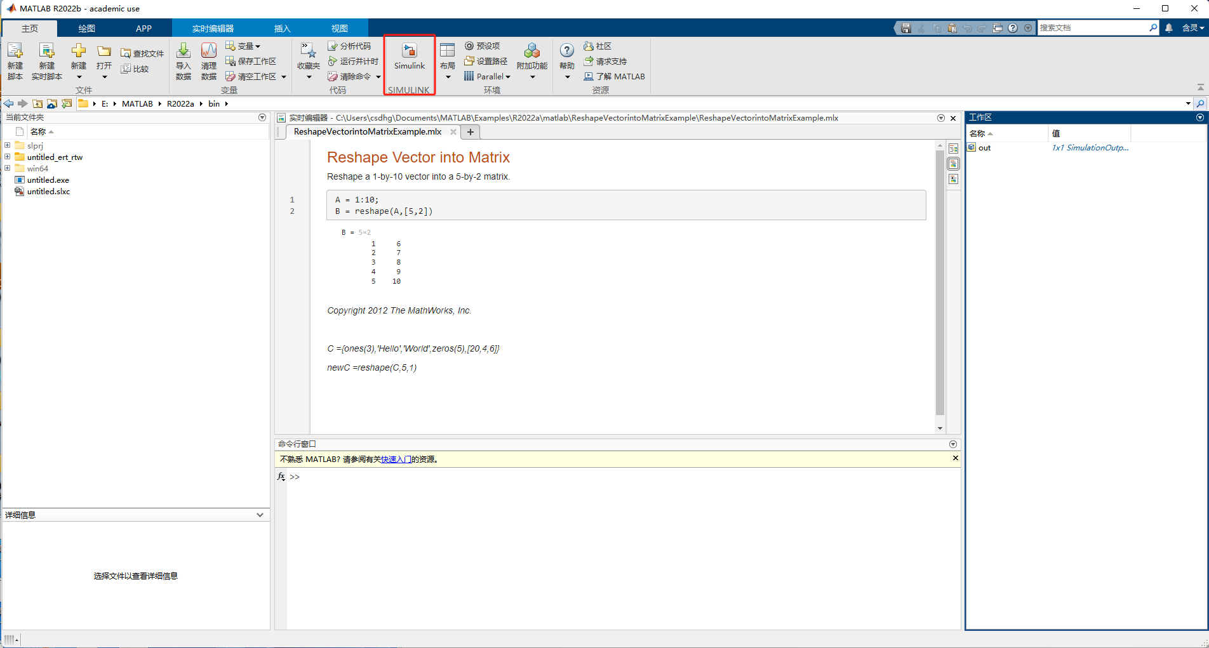Open the Parallel dropdown
1209x648 pixels.
[487, 76]
